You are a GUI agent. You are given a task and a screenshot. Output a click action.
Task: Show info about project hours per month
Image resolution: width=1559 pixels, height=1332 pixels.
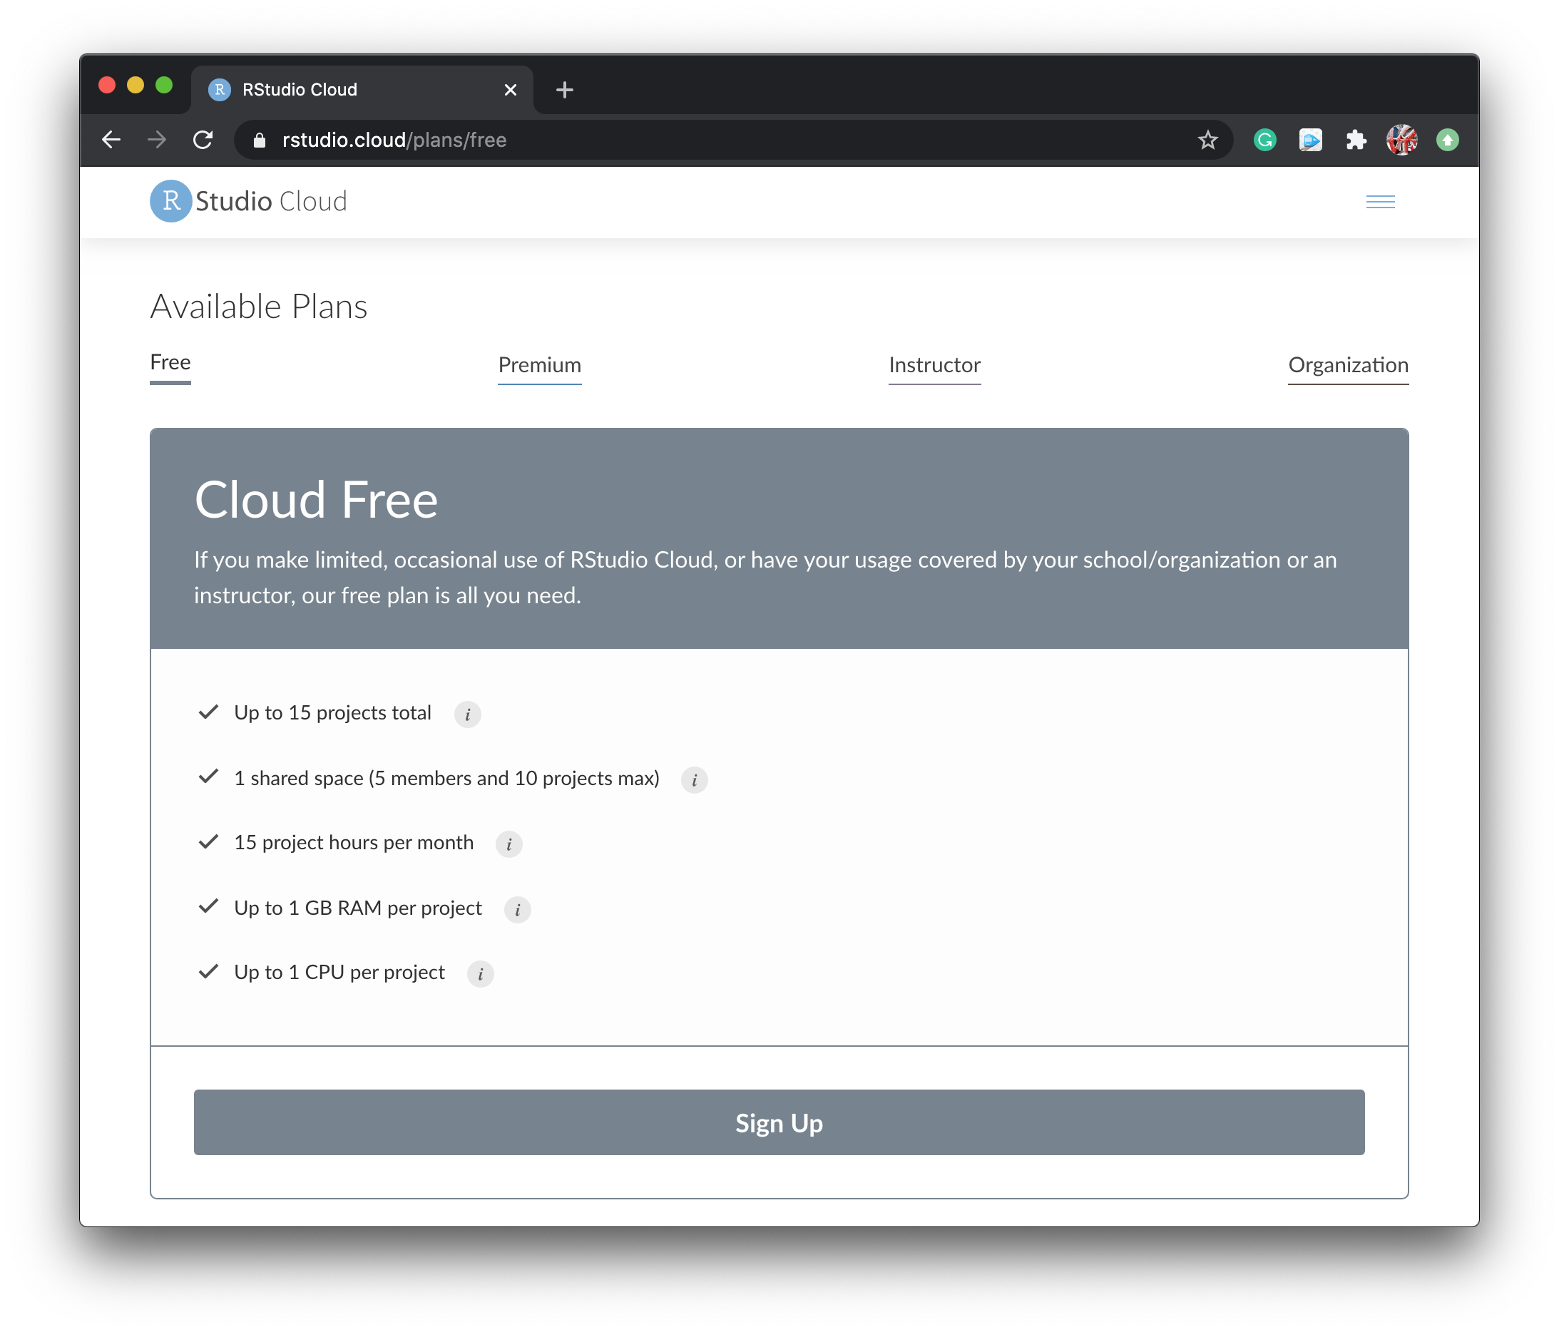coord(509,844)
